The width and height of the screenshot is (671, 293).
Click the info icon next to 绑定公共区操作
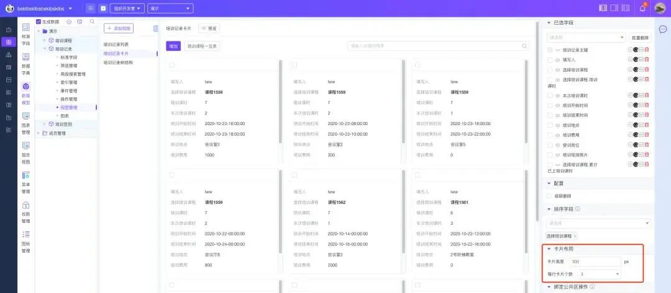pyautogui.click(x=592, y=287)
